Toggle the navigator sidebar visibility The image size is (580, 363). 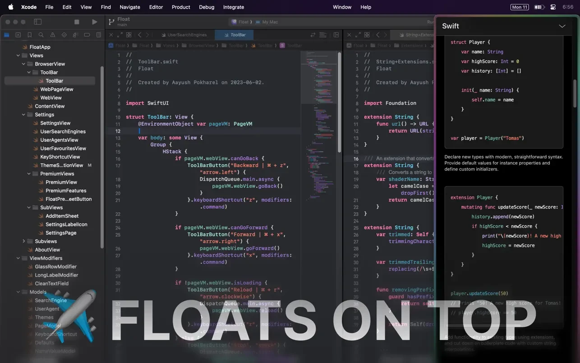coord(38,22)
